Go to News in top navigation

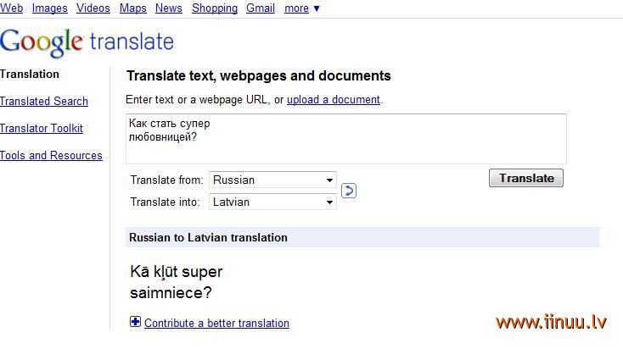[x=168, y=8]
